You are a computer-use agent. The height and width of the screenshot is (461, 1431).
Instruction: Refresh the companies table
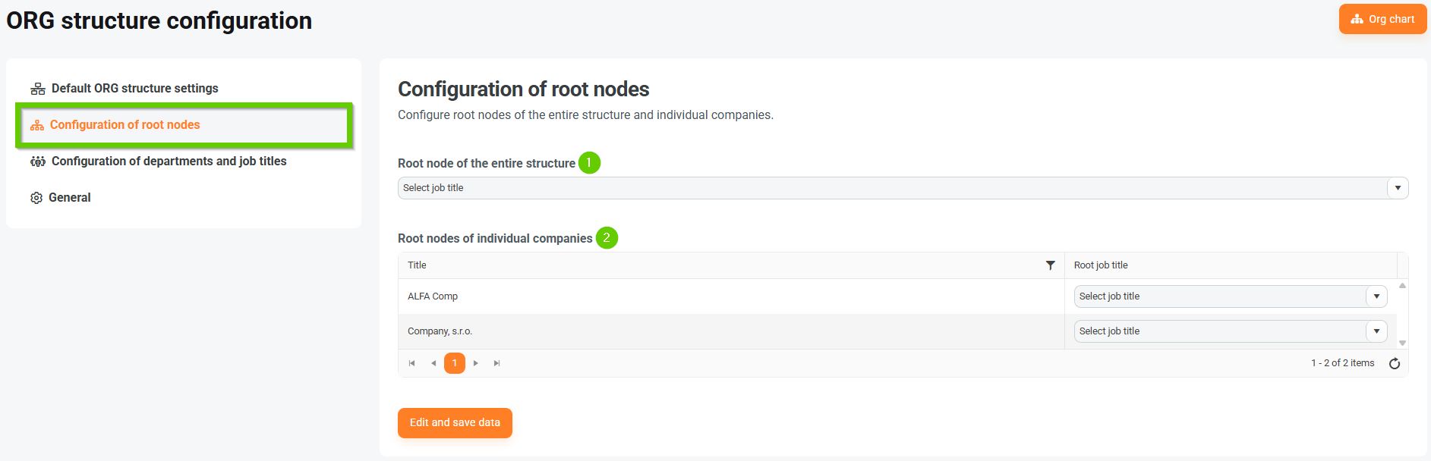pos(1395,364)
